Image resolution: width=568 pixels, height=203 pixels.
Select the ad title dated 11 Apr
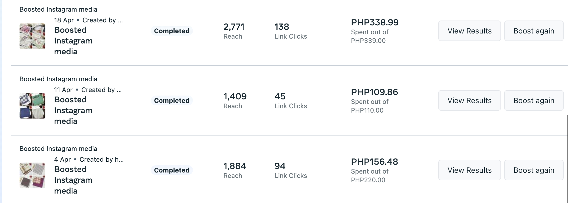pyautogui.click(x=73, y=110)
